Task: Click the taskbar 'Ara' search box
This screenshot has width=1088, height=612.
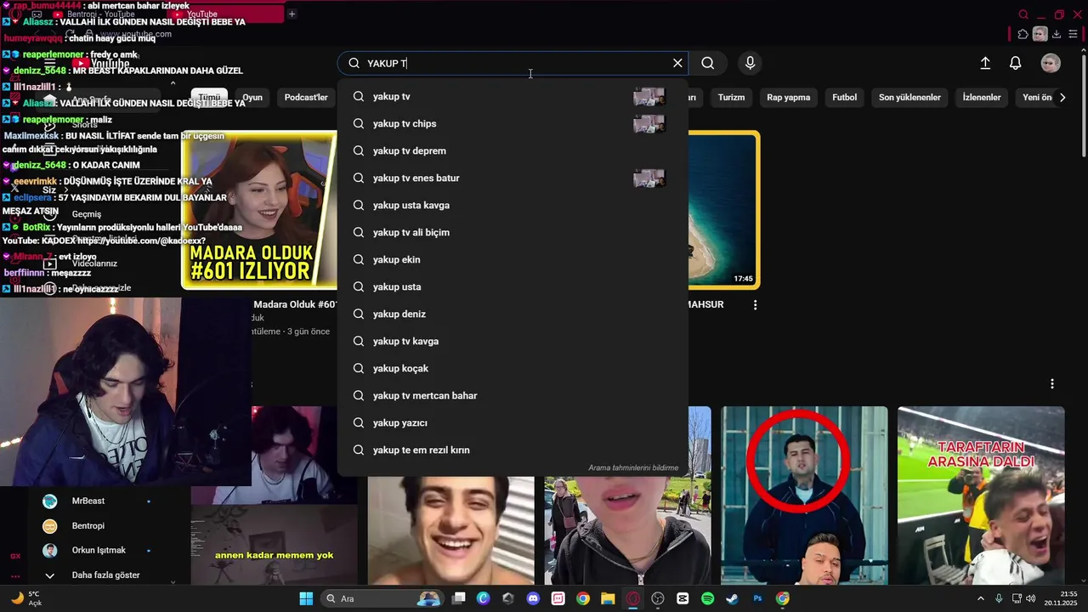Action: (382, 598)
